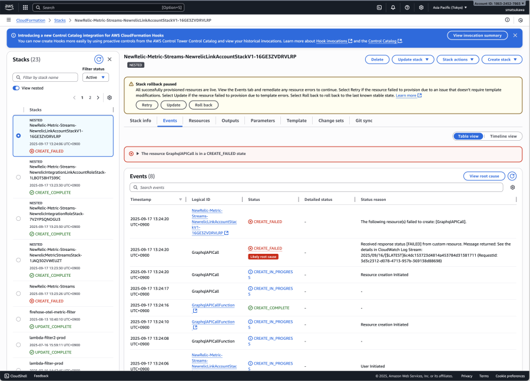Select firehose-otel-metric-filter stack radio

(19, 319)
